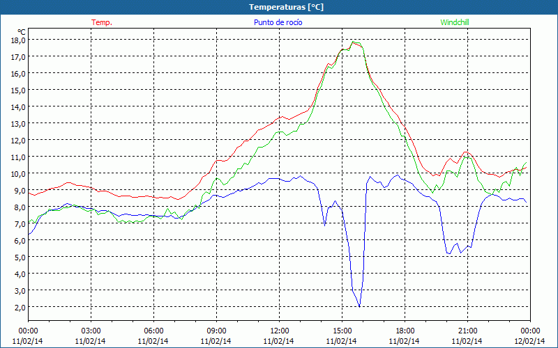Click the 16,0 y-axis value

pos(18,74)
